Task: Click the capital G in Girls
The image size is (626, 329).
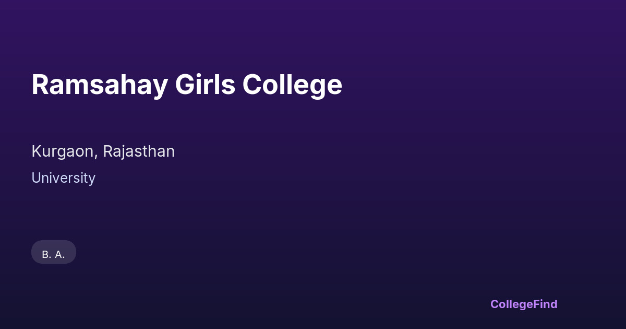Action: [x=184, y=85]
